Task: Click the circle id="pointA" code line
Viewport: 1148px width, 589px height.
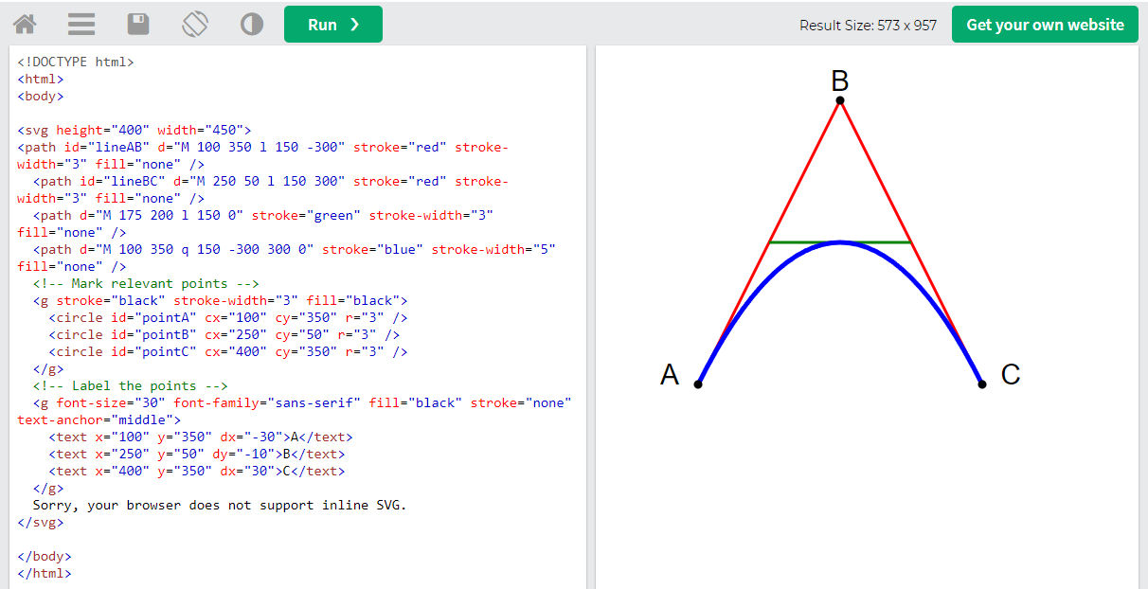Action: [x=228, y=317]
